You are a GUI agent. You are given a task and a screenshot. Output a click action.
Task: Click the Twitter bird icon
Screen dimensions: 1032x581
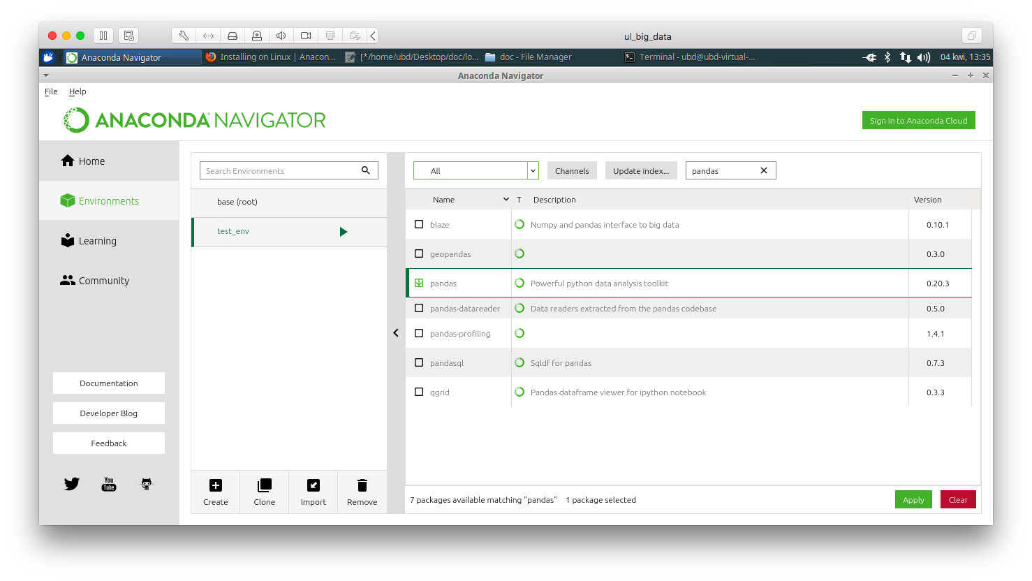[x=72, y=484]
